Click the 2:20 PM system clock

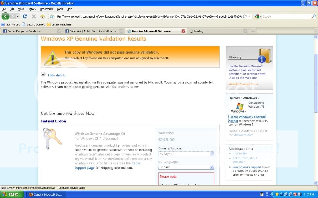(x=309, y=194)
